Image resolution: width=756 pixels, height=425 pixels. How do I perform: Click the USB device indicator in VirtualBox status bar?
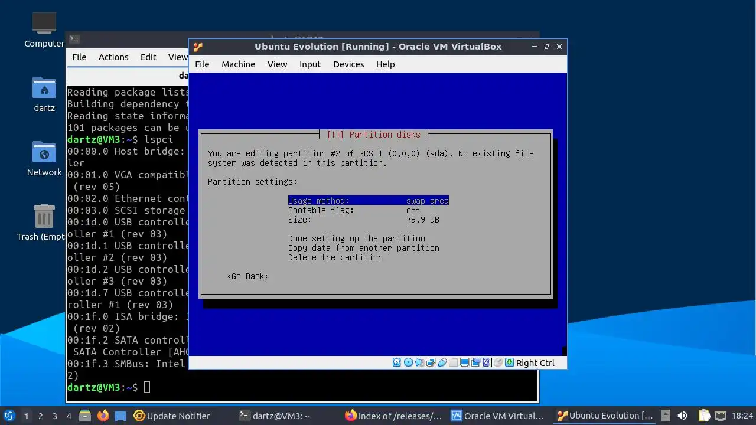(x=442, y=362)
